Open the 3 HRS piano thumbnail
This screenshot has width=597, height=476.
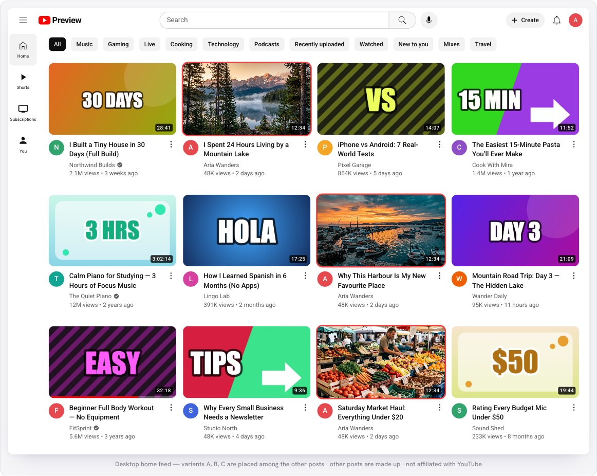click(x=113, y=230)
